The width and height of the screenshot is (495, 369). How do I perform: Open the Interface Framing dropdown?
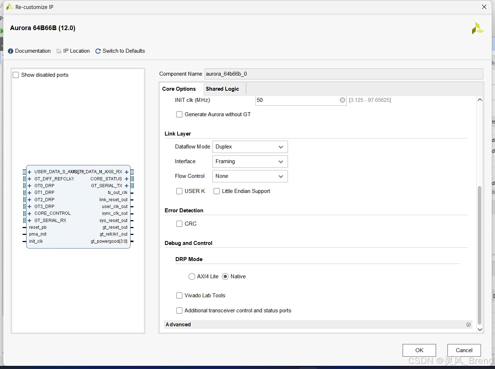click(250, 162)
